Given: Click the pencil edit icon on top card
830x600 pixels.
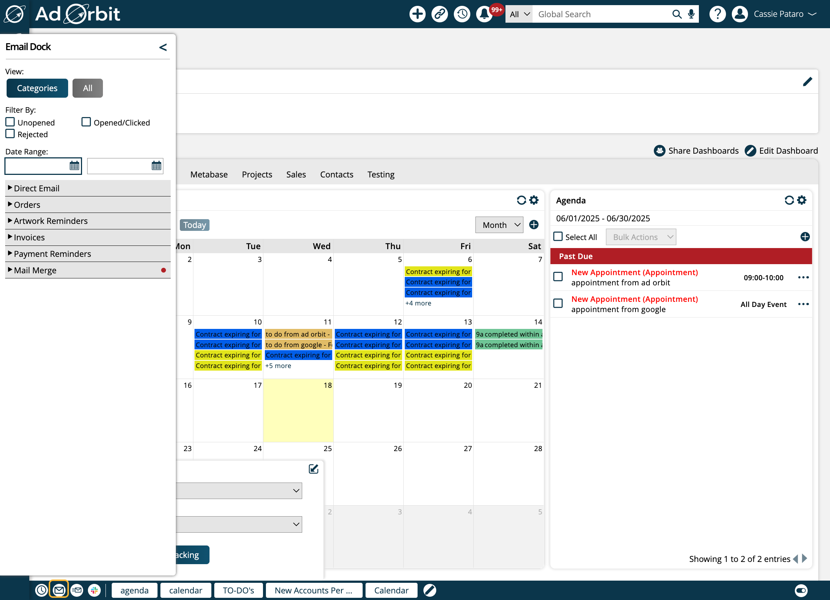Looking at the screenshot, I should tap(807, 82).
